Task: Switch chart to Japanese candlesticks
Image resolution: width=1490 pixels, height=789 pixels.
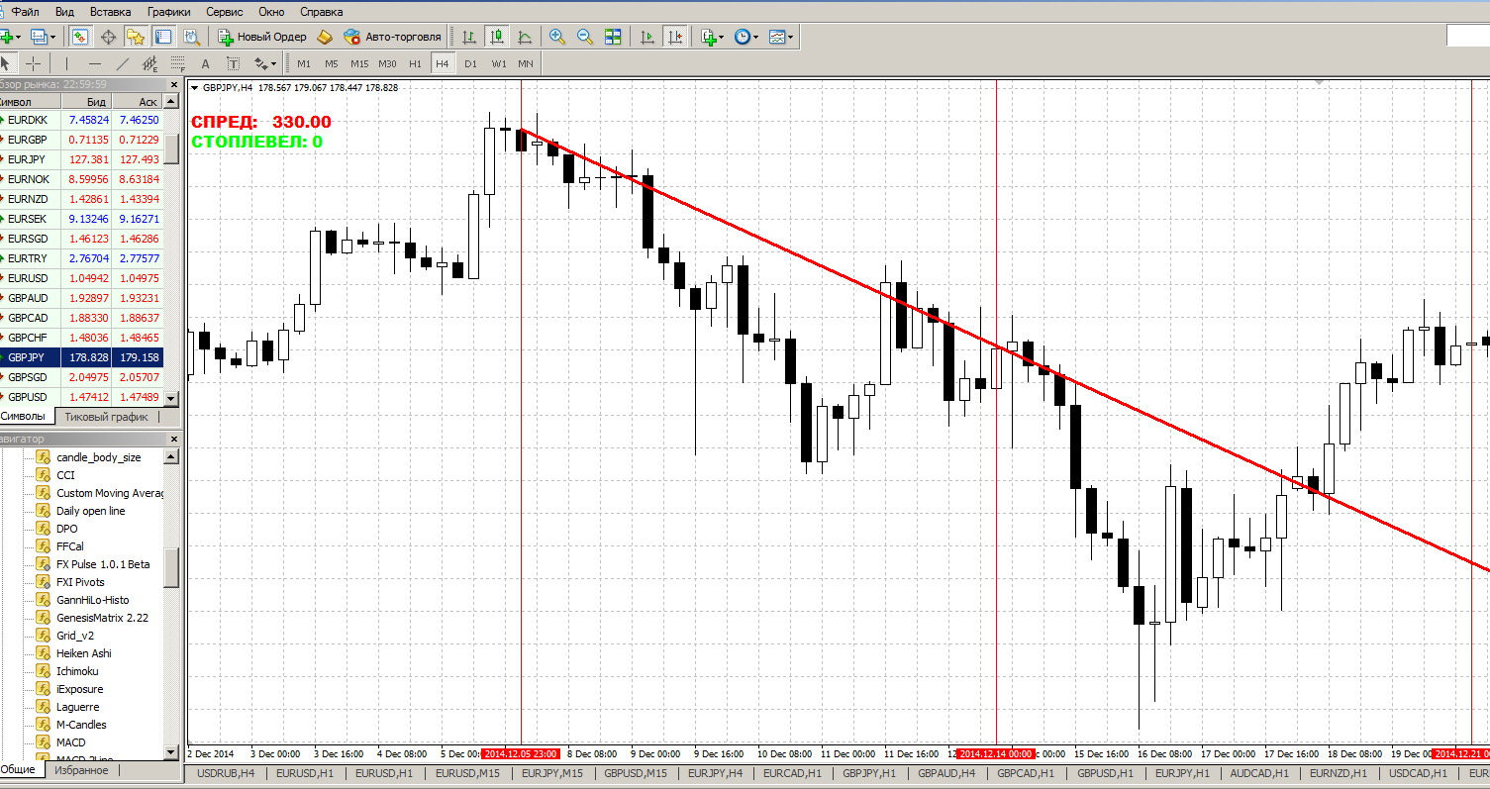Action: pos(497,37)
